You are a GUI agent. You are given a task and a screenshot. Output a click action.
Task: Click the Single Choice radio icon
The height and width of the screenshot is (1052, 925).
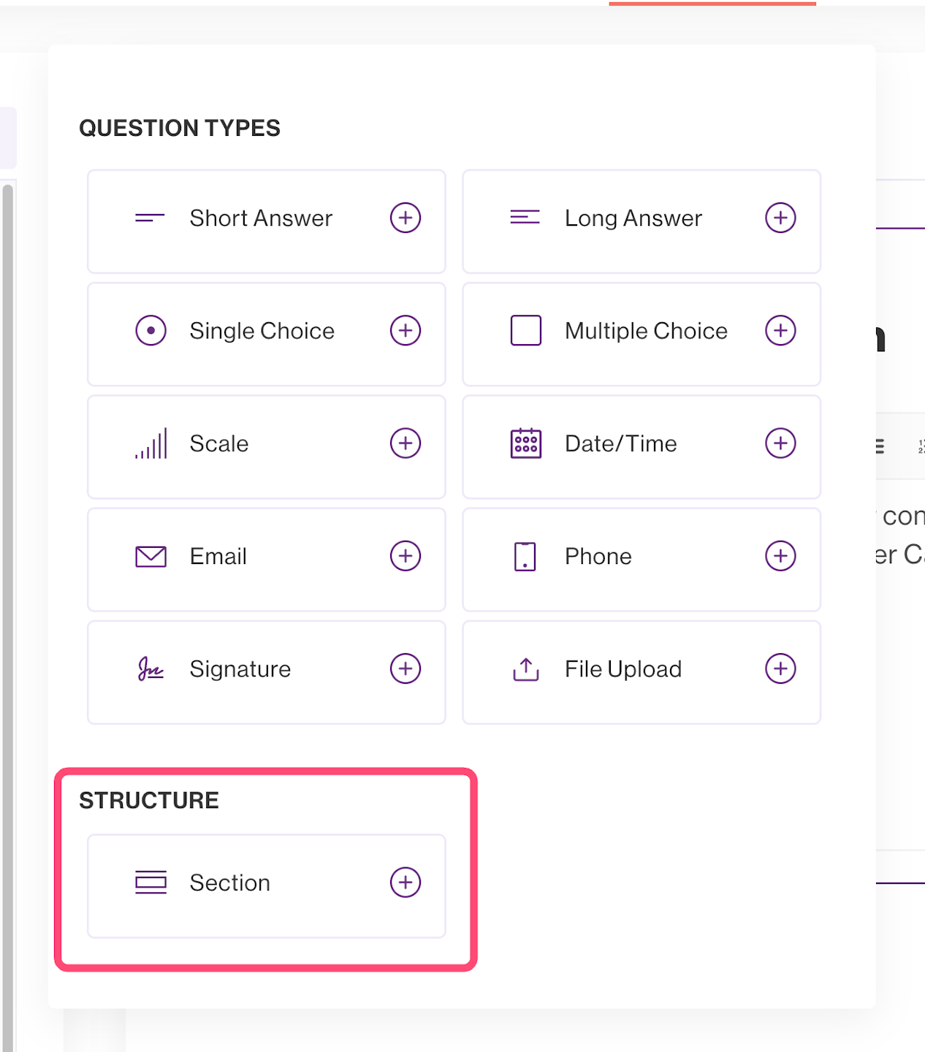[x=151, y=330]
